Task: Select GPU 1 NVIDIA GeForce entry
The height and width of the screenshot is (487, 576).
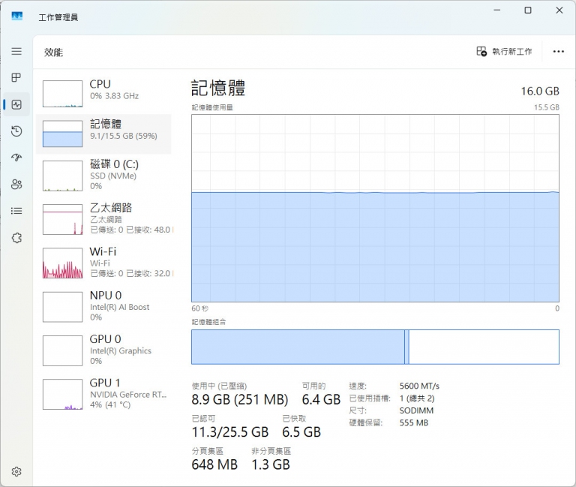Action: point(103,393)
